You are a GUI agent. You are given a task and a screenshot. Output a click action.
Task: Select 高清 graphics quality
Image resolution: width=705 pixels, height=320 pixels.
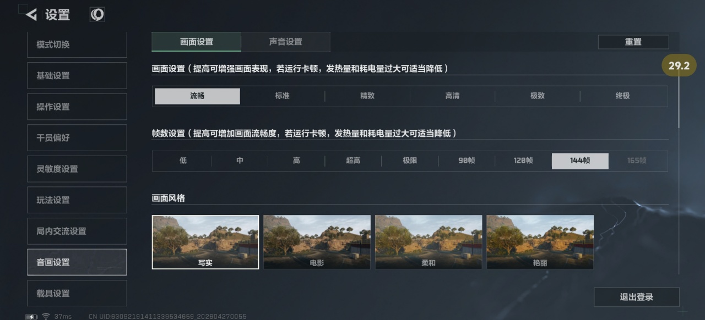452,96
